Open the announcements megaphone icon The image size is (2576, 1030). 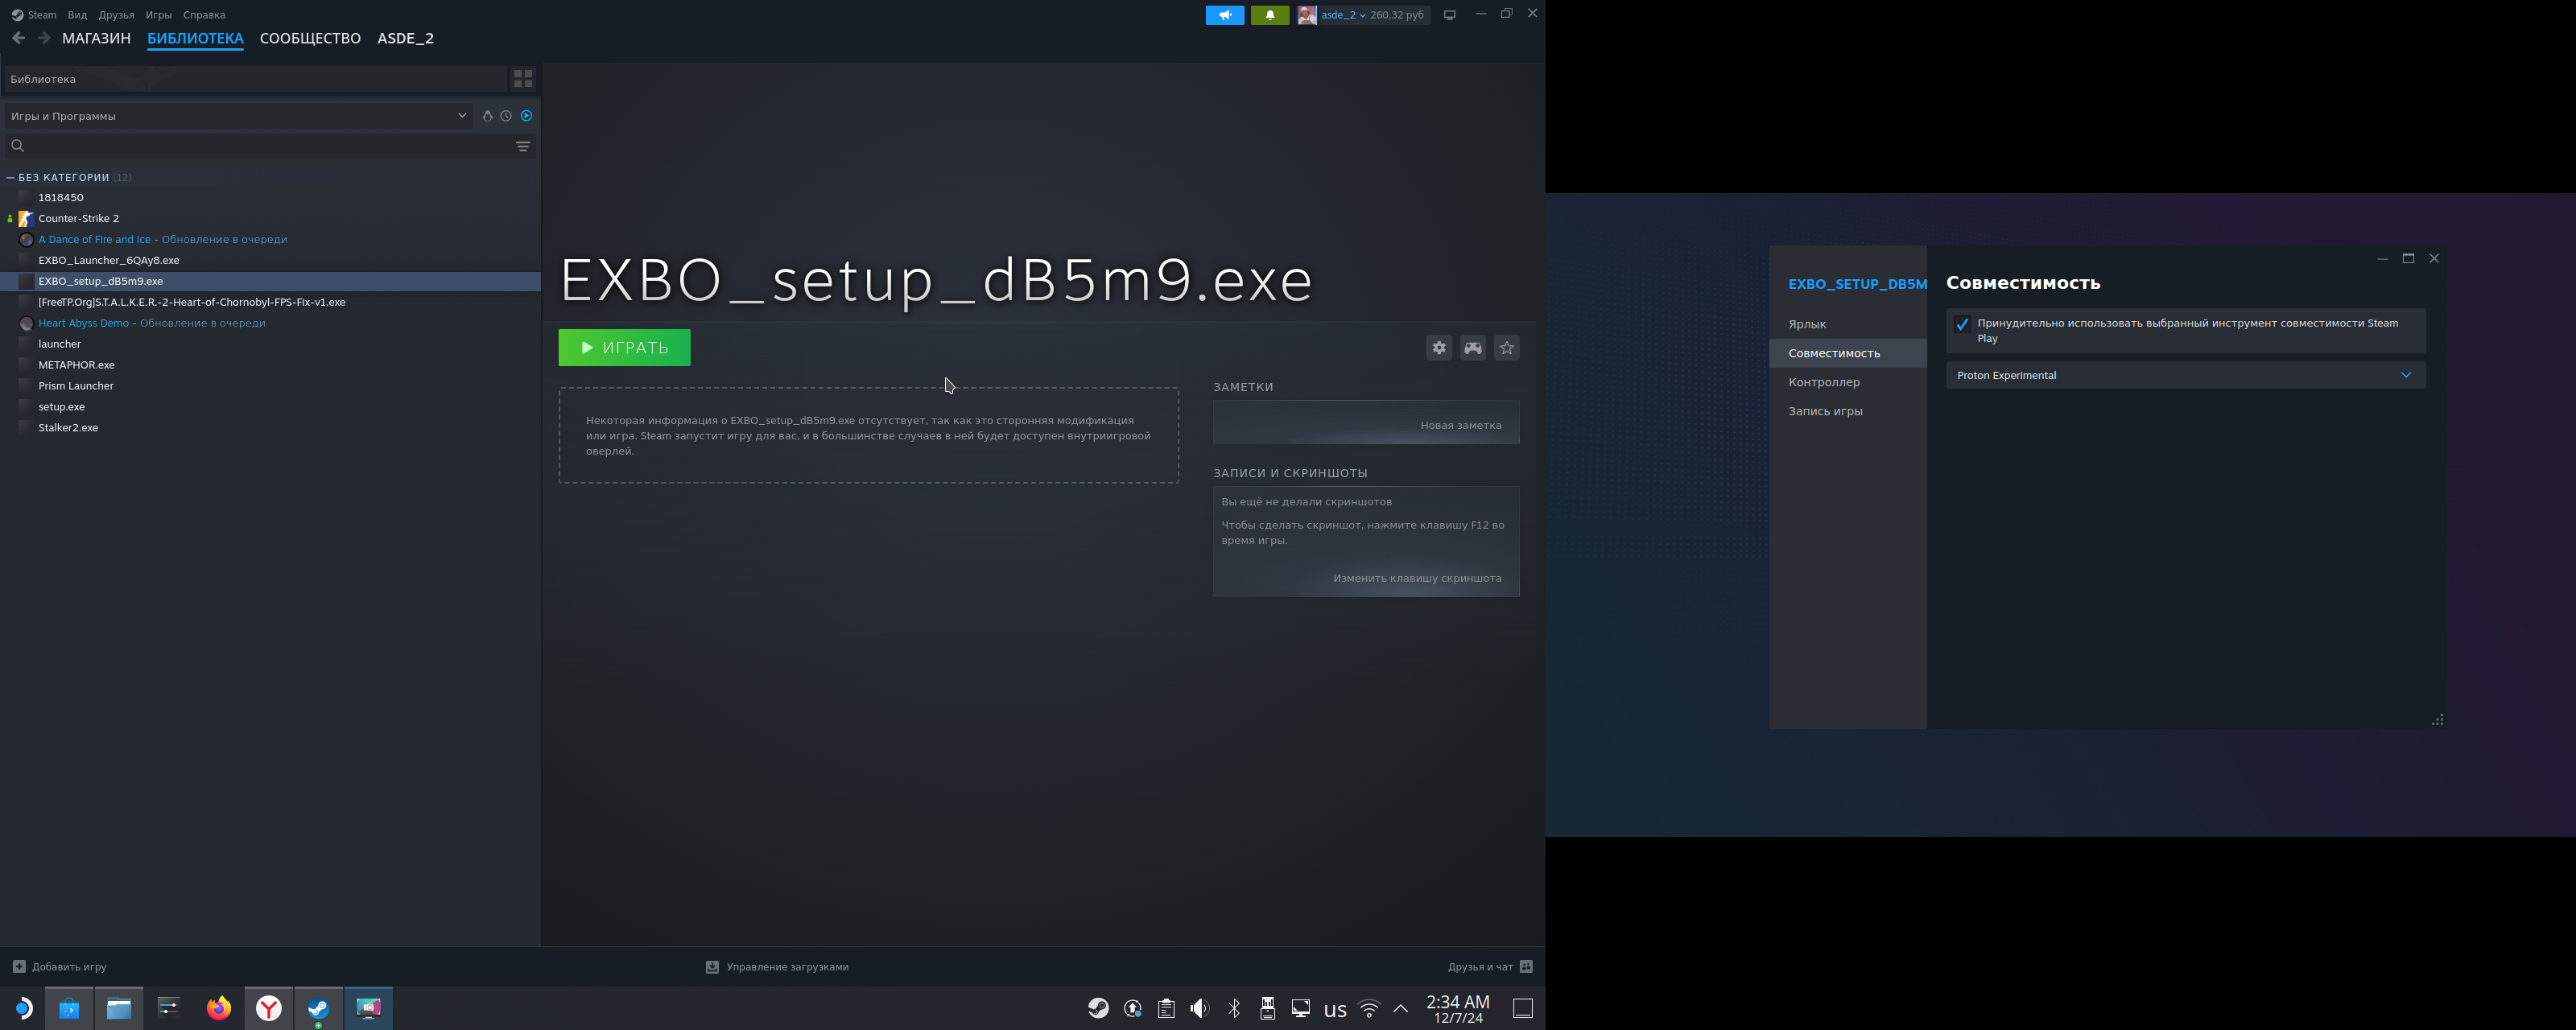[x=1224, y=15]
